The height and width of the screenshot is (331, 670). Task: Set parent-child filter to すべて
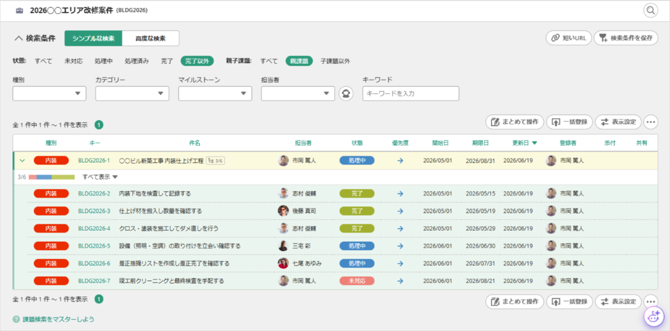[269, 61]
